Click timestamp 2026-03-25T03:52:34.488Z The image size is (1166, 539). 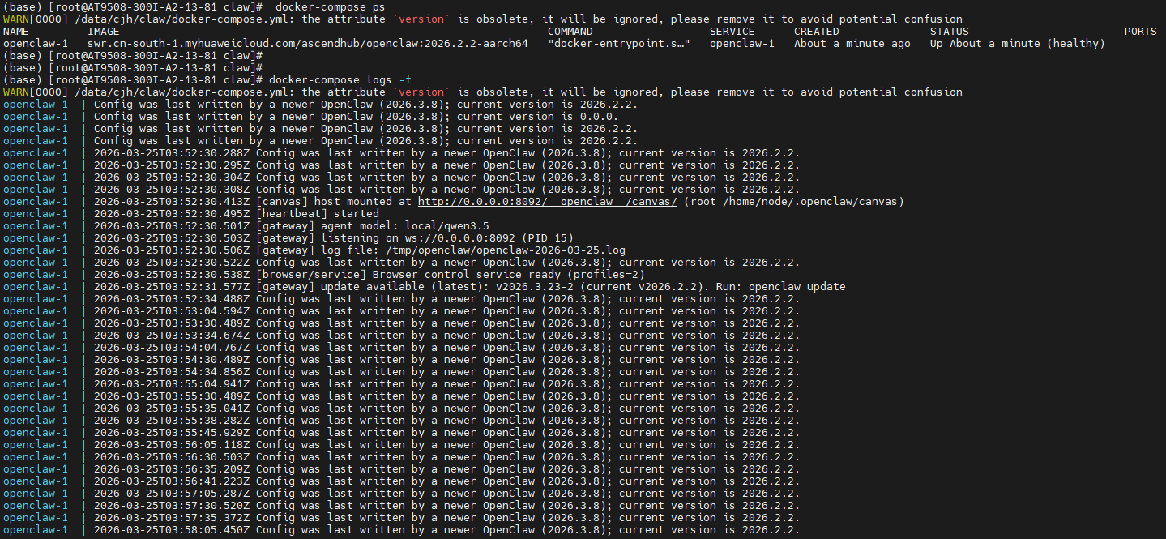click(x=172, y=299)
